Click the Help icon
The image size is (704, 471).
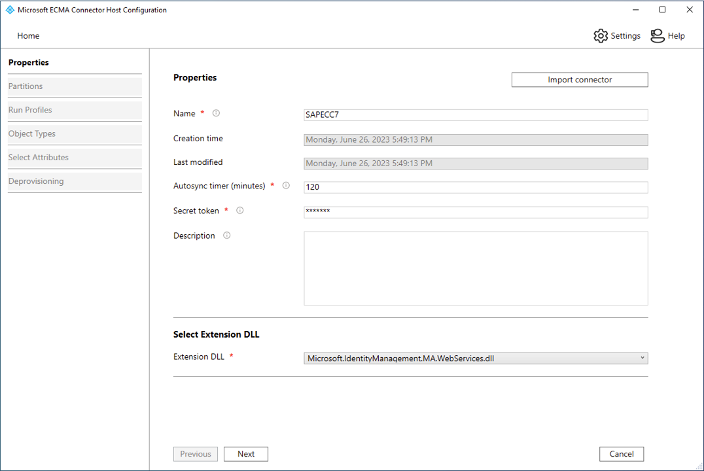pos(658,36)
